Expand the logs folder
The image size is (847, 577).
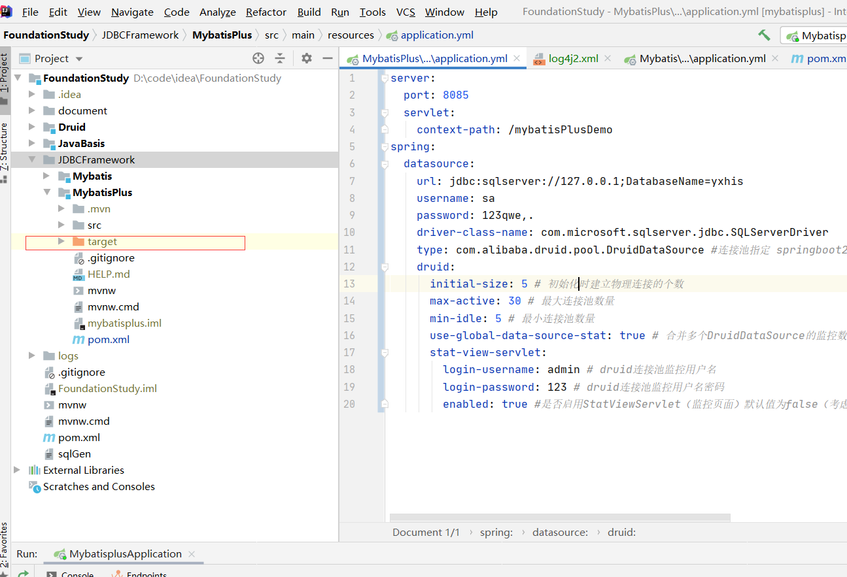(x=32, y=355)
